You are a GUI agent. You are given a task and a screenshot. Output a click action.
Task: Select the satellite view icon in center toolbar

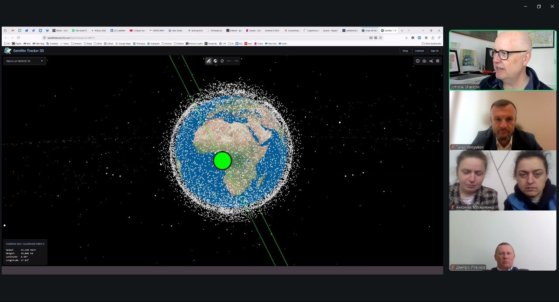(209, 61)
